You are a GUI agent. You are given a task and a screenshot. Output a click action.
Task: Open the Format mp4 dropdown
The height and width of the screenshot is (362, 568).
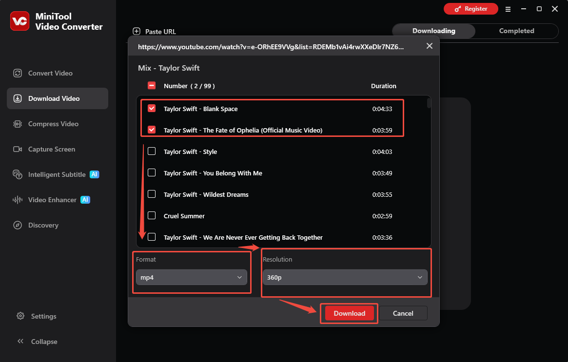click(x=191, y=277)
